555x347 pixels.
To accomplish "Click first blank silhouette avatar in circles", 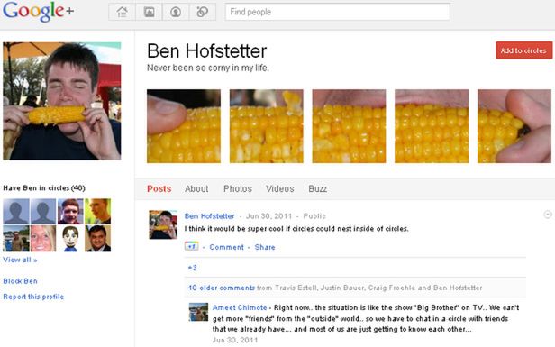I will (x=16, y=212).
